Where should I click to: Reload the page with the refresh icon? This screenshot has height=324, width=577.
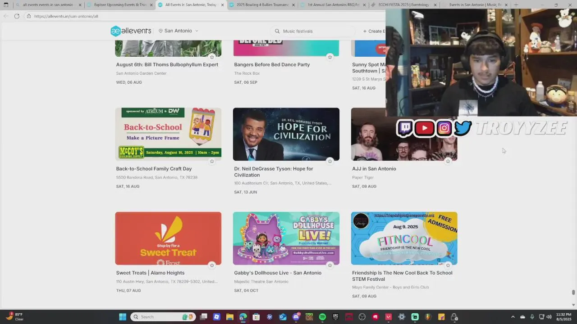[17, 16]
